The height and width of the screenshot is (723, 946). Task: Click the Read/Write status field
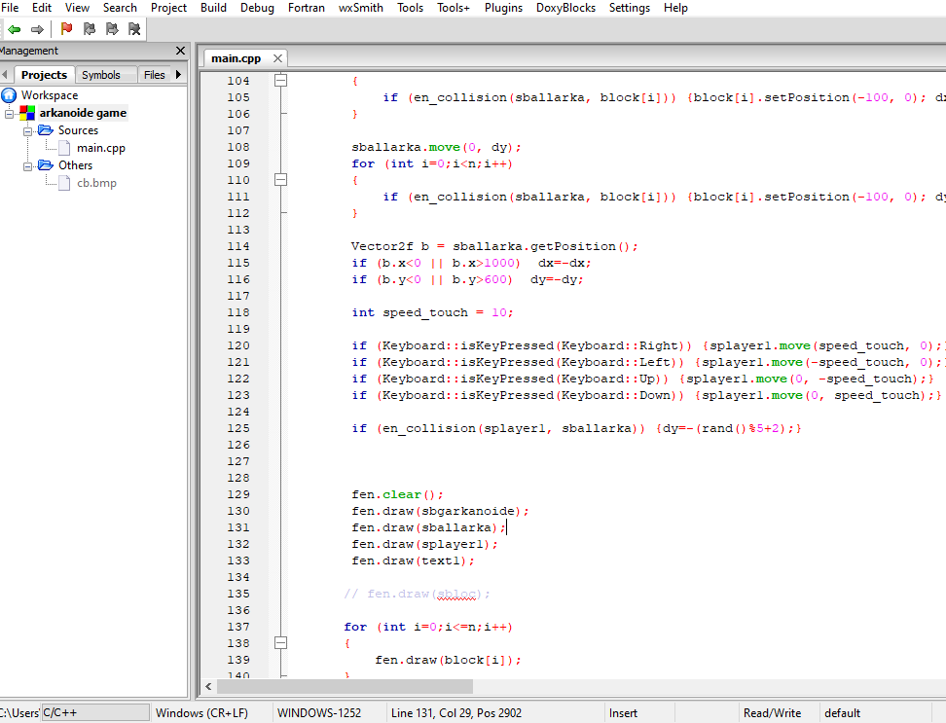click(772, 712)
